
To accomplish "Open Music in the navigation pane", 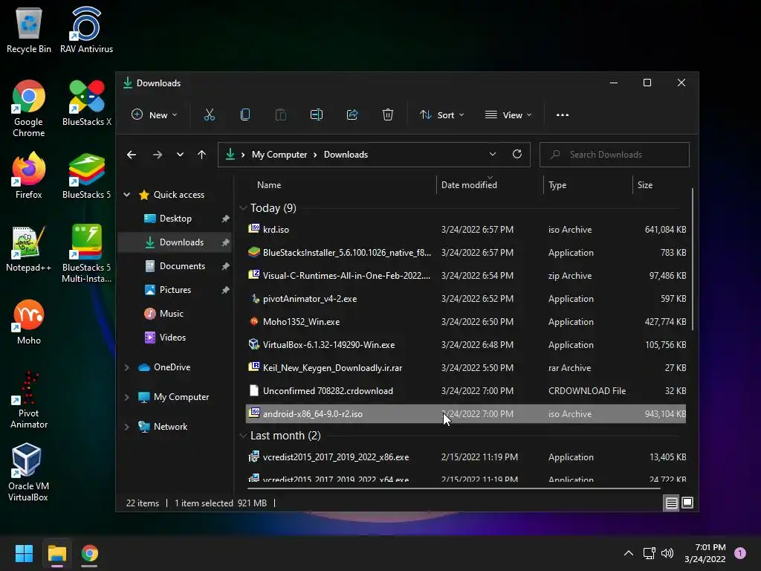I will (172, 314).
